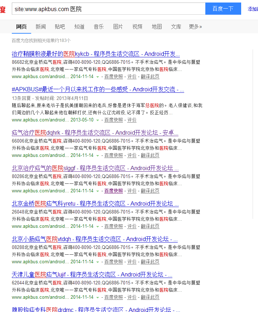Open 百度快照 for the yretu result
258x312 pixels.
click(x=114, y=226)
